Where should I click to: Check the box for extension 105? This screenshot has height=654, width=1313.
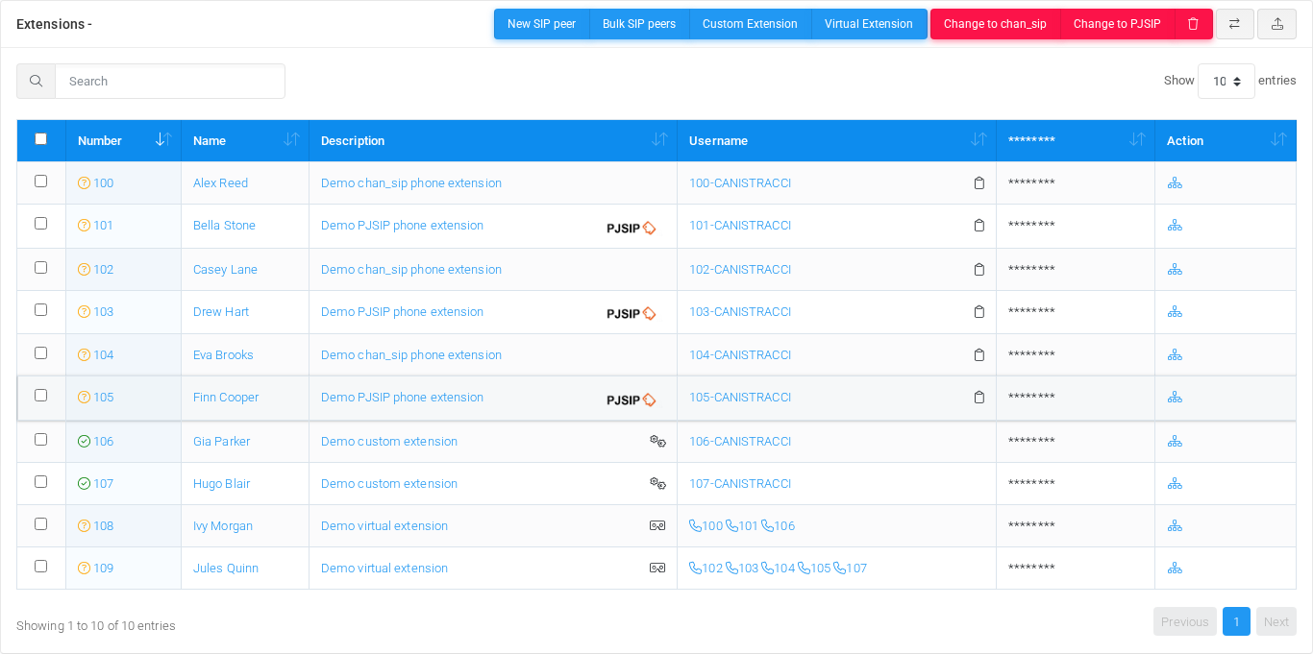(x=40, y=396)
